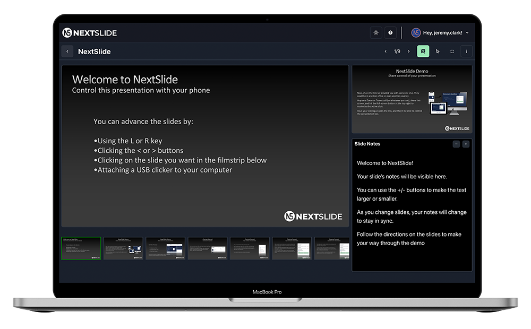
Task: Select the sixth filmstrip slide thumbnail
Action: click(292, 248)
